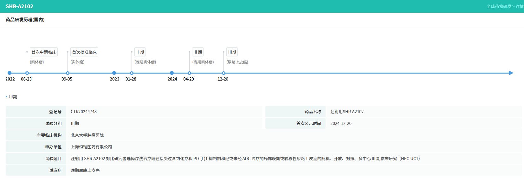Click the solid 2024 year dot
Image resolution: width=524 pixels, height=182 pixels.
pos(172,73)
